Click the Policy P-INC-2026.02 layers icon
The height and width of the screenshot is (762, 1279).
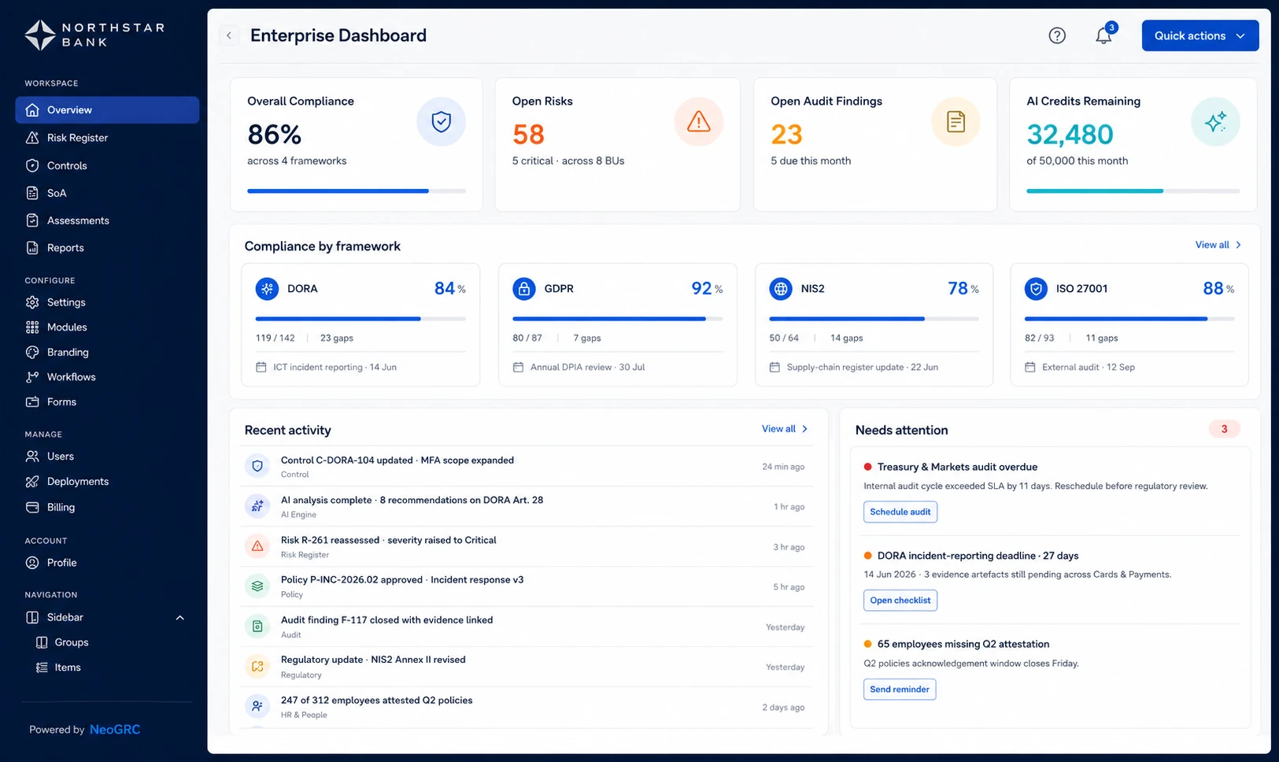click(x=257, y=586)
